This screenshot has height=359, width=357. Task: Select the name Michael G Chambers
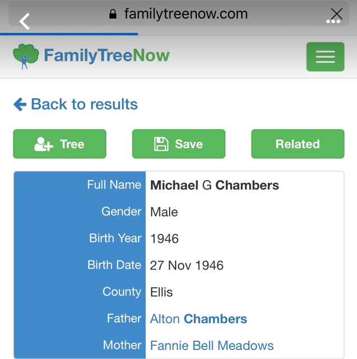click(214, 185)
